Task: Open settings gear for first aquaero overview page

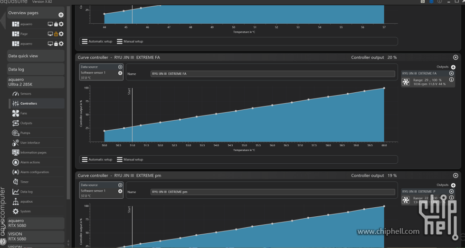Action: tap(61, 24)
